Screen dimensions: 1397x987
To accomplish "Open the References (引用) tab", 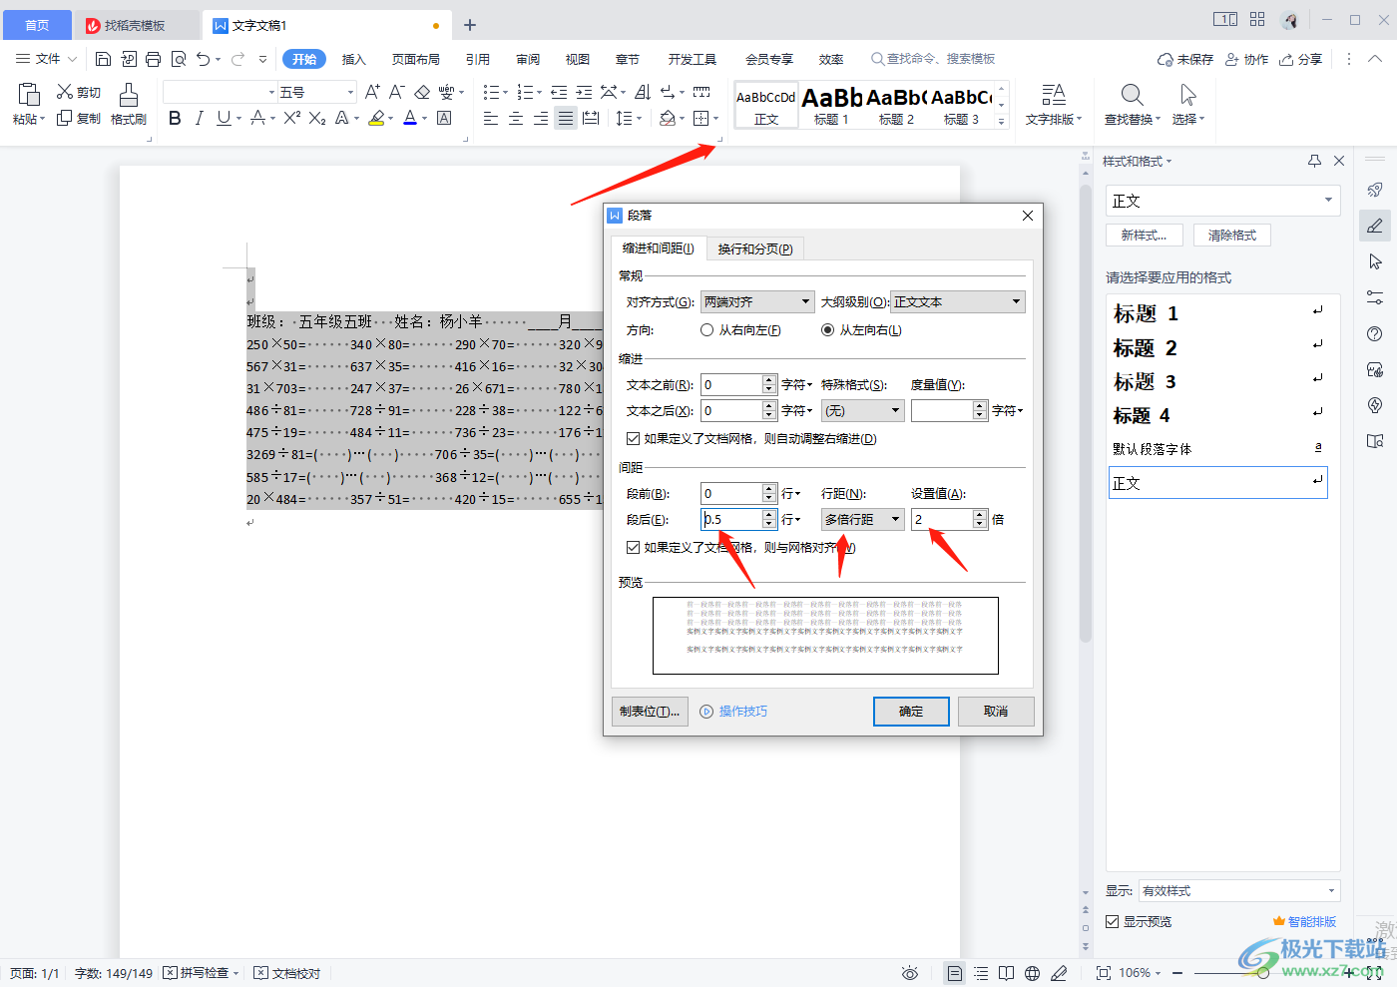I will (x=478, y=59).
